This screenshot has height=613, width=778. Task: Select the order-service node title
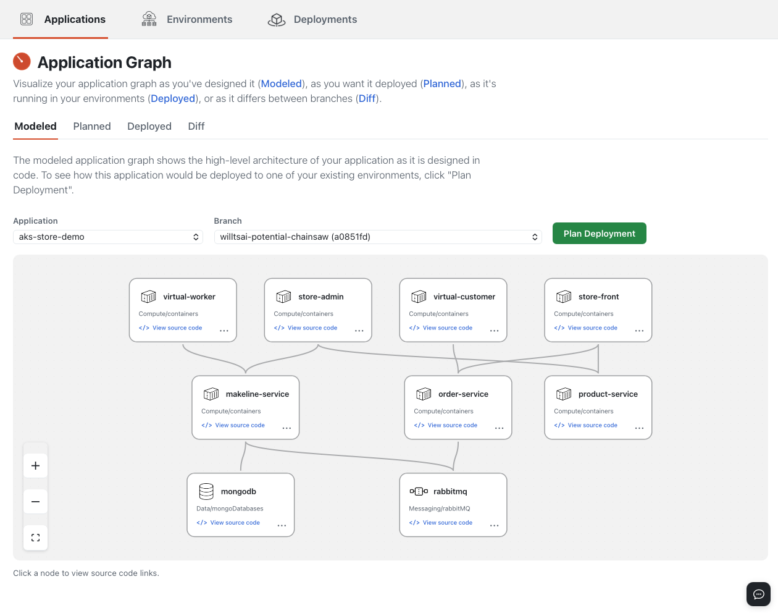coord(463,394)
